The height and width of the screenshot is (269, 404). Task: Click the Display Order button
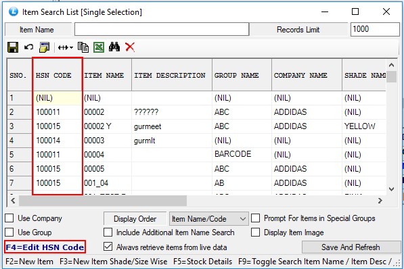(x=135, y=219)
